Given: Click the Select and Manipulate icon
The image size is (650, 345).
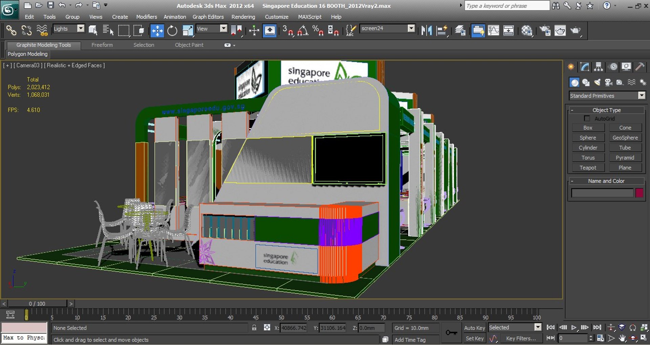Looking at the screenshot, I should 254,30.
